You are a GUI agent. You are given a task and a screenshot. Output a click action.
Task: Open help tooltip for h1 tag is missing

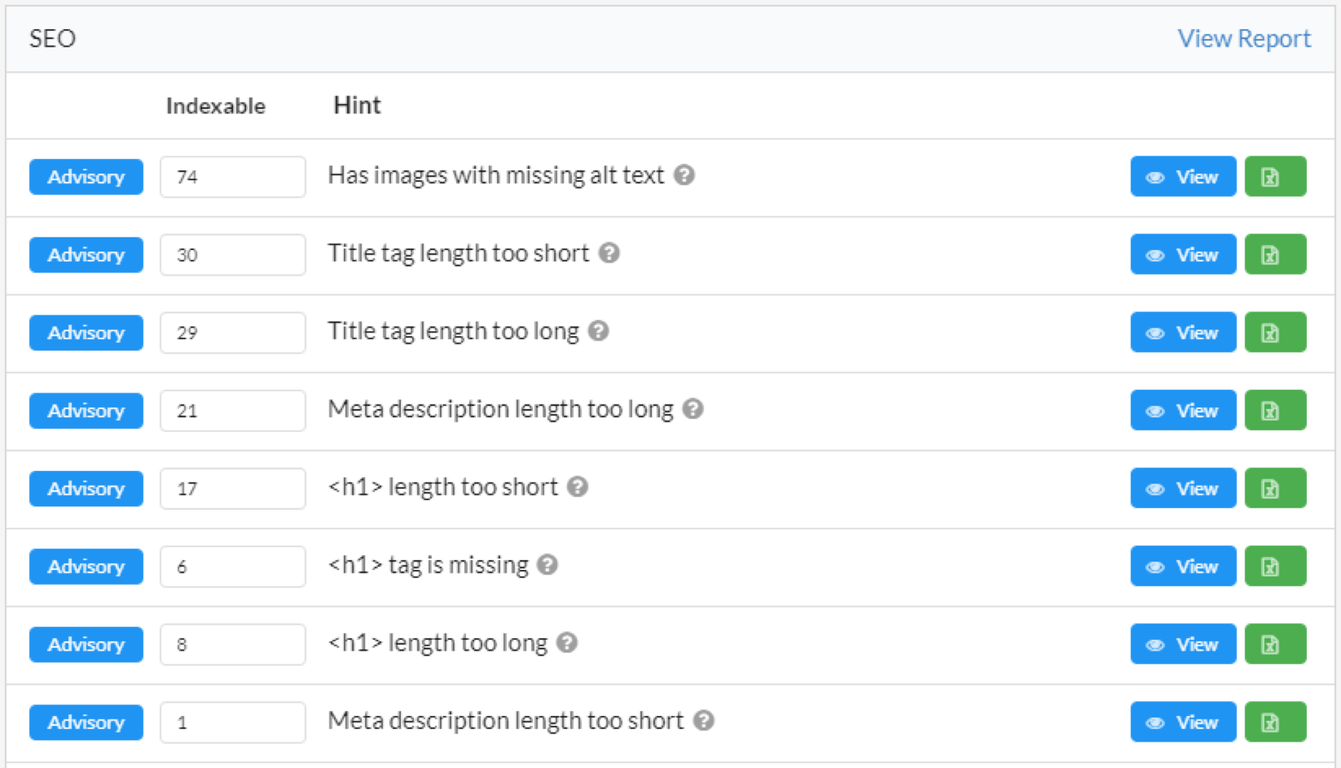pos(547,565)
